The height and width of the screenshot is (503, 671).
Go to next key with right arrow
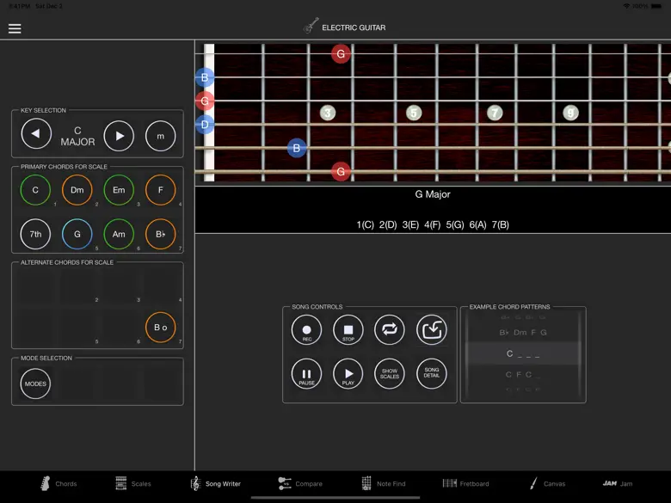(119, 135)
